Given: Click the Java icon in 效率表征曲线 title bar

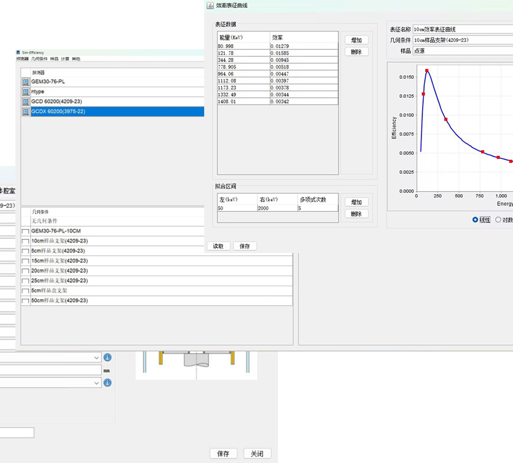Looking at the screenshot, I should click(210, 6).
